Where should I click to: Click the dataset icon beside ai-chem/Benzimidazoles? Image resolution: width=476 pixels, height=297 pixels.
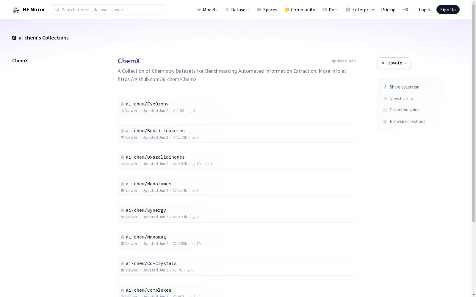point(122,131)
